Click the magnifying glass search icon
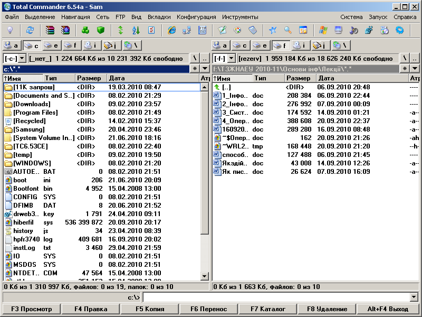 pyautogui.click(x=288, y=30)
